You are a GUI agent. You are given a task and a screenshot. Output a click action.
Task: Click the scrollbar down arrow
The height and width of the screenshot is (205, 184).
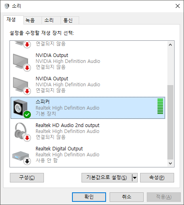(170, 163)
